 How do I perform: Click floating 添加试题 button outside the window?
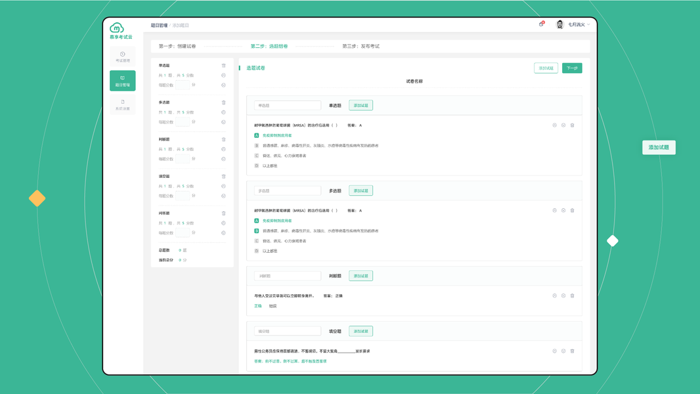tap(659, 148)
